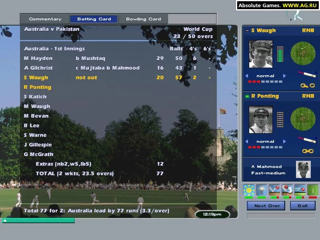The image size is (320, 240).
Task: Click the batsman animation icon at top right
Action: click(x=295, y=15)
